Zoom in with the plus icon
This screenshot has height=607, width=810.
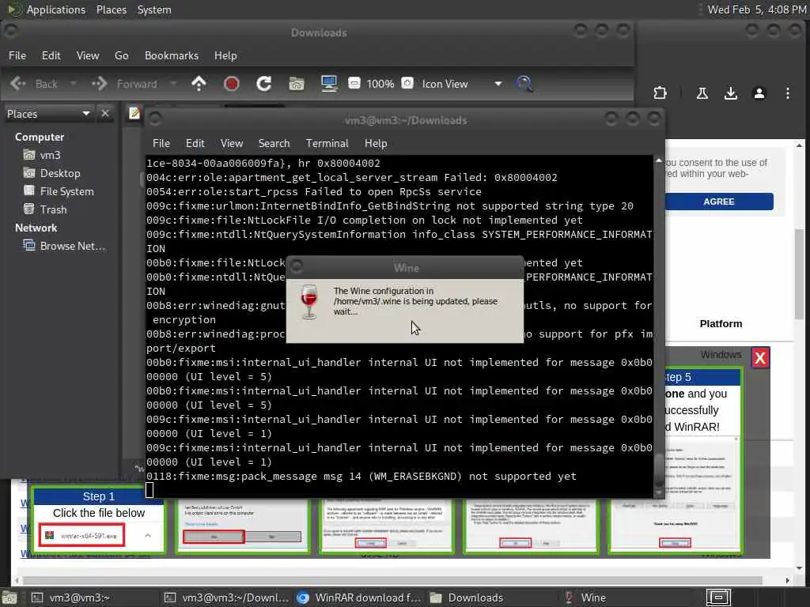[x=407, y=83]
